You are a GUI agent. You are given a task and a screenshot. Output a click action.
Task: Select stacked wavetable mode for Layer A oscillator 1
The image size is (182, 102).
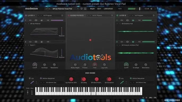pos(36,20)
